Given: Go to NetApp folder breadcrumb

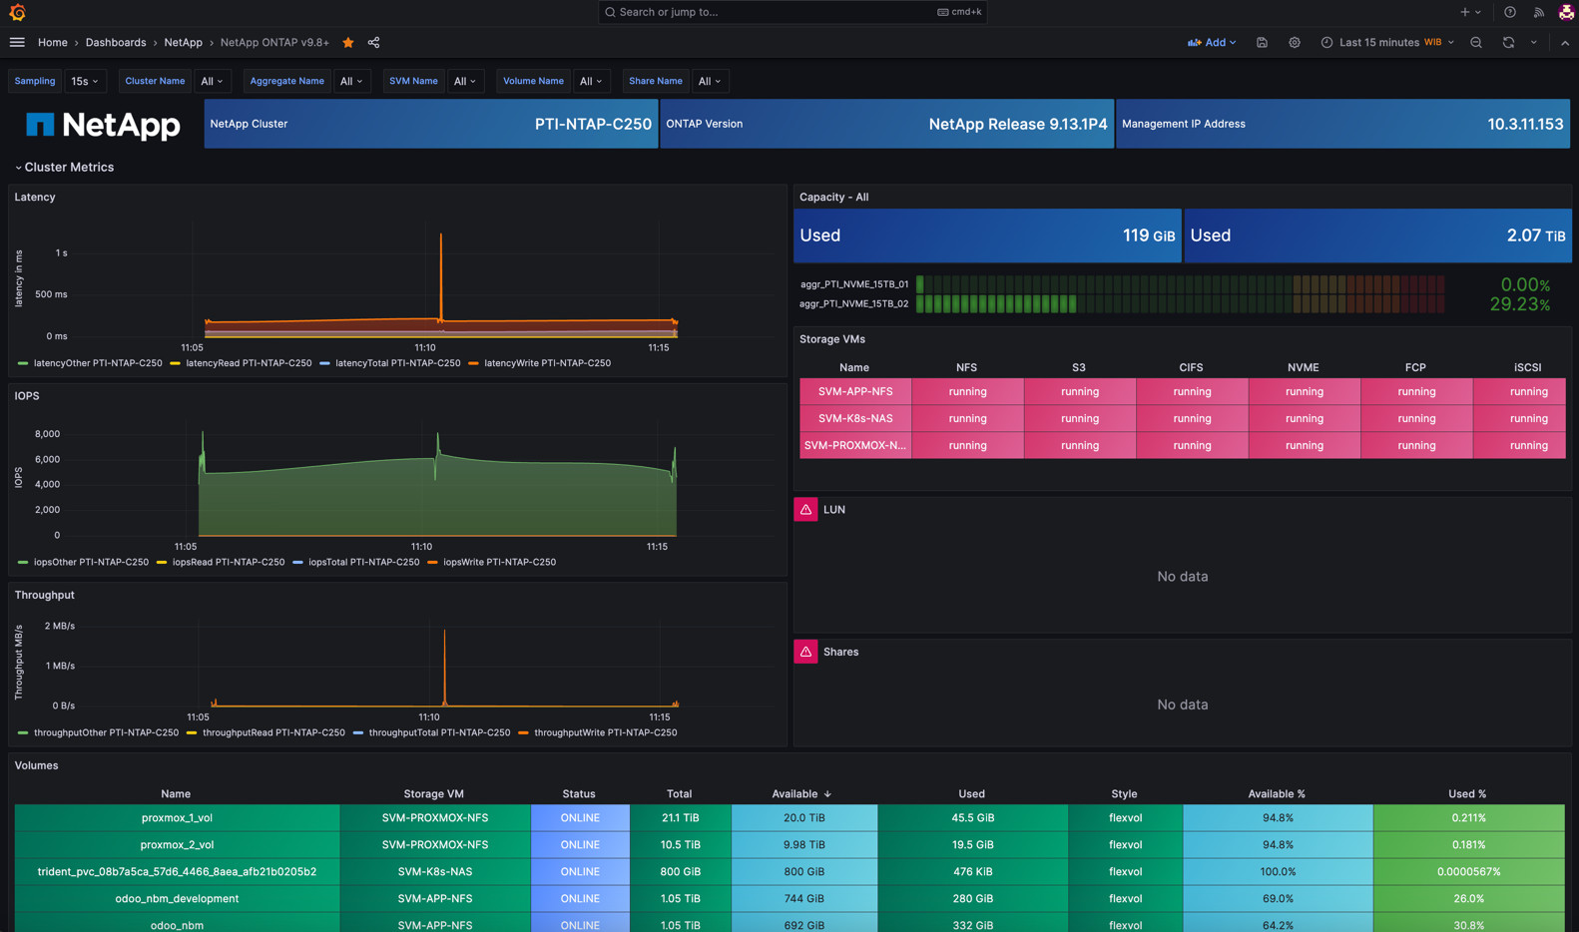Looking at the screenshot, I should pyautogui.click(x=183, y=43).
